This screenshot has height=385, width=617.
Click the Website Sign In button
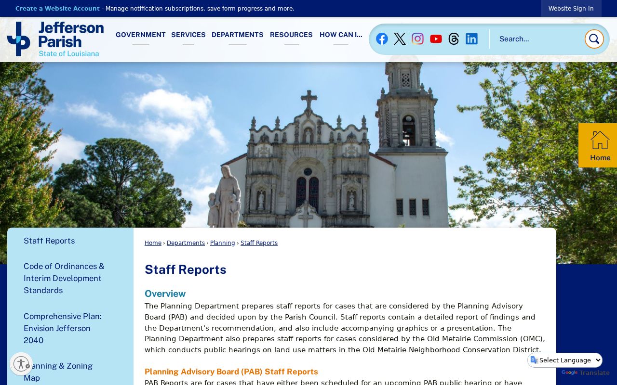point(571,9)
